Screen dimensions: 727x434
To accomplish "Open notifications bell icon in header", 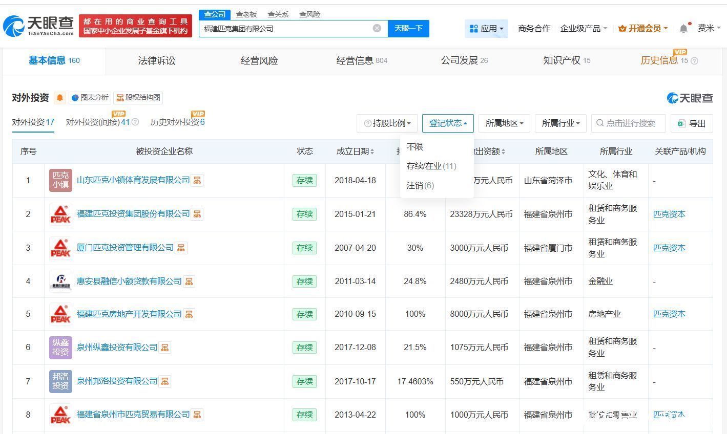I will 683,29.
